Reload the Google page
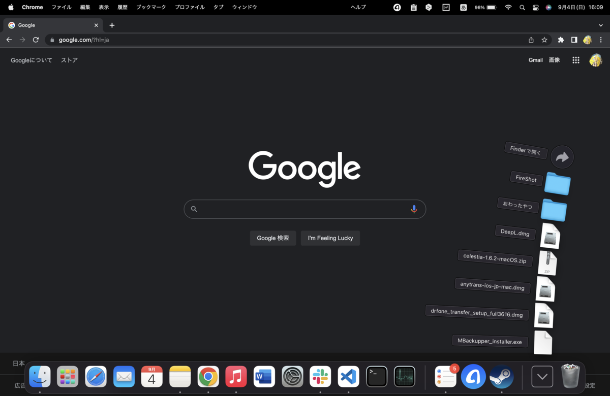 [36, 40]
